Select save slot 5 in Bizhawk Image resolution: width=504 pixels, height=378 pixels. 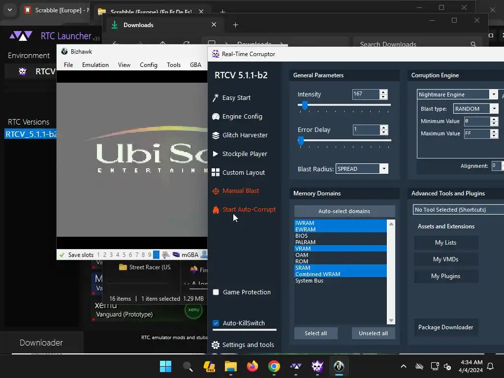pyautogui.click(x=124, y=255)
